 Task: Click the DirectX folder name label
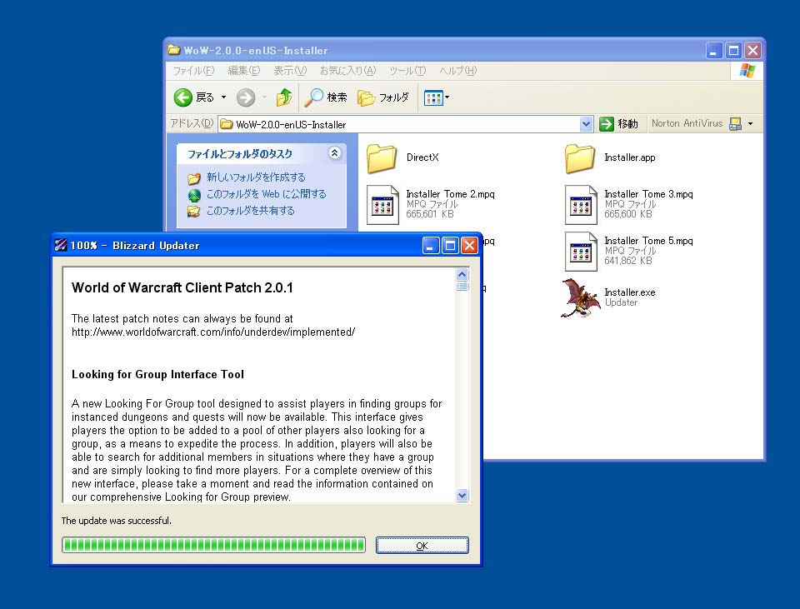click(x=422, y=157)
